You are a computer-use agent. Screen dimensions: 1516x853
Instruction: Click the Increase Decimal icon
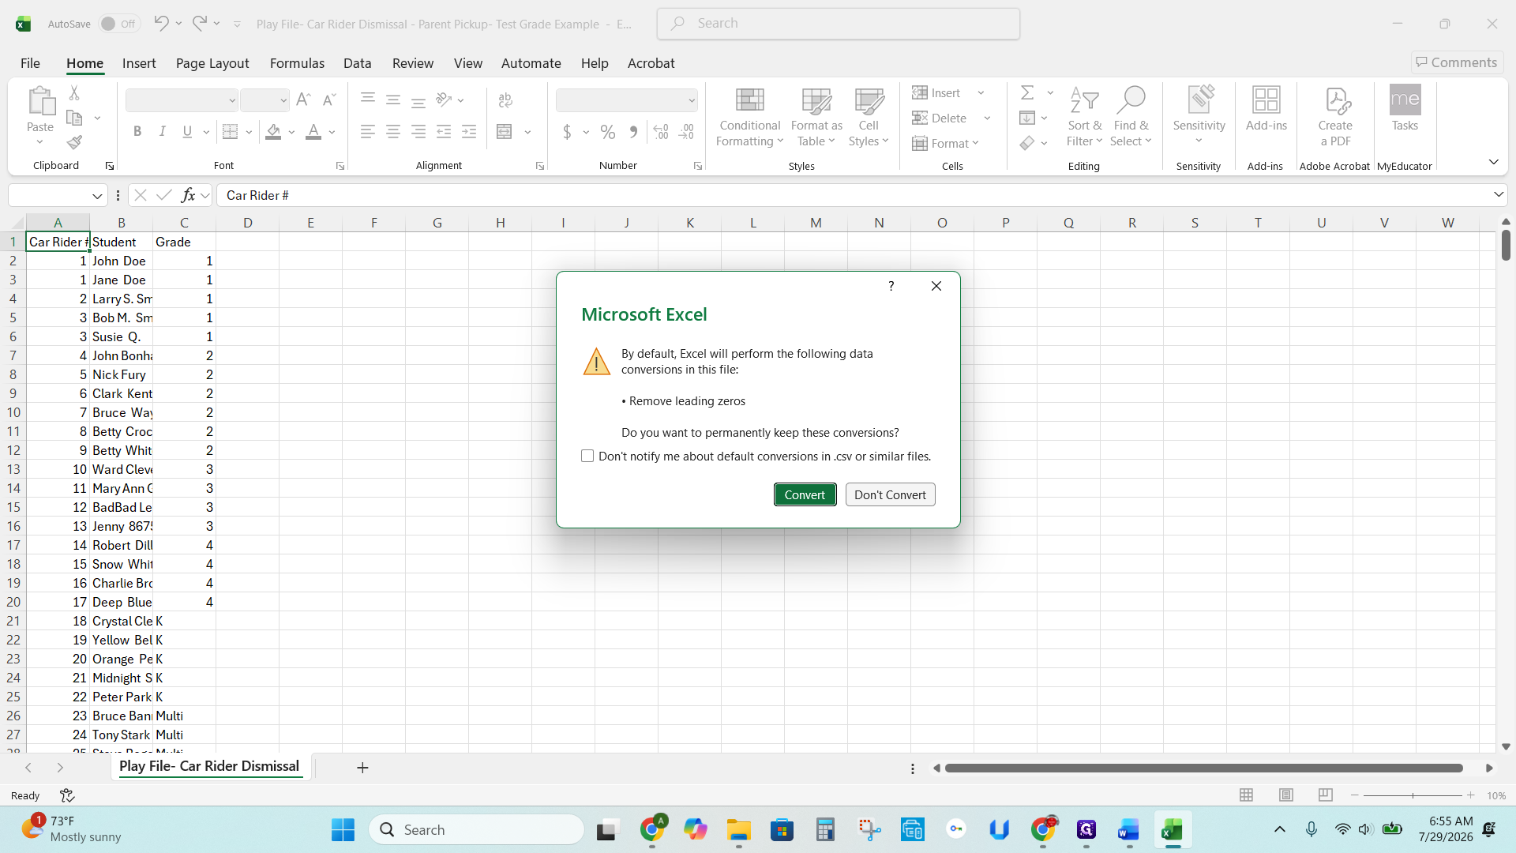661,132
